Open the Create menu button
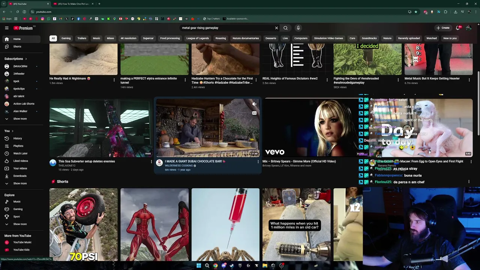The height and width of the screenshot is (270, 480). [x=443, y=28]
